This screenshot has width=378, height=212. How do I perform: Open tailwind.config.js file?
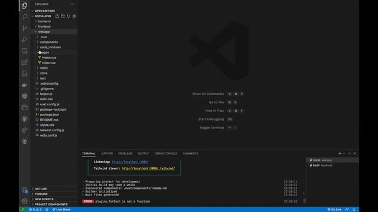click(x=52, y=130)
